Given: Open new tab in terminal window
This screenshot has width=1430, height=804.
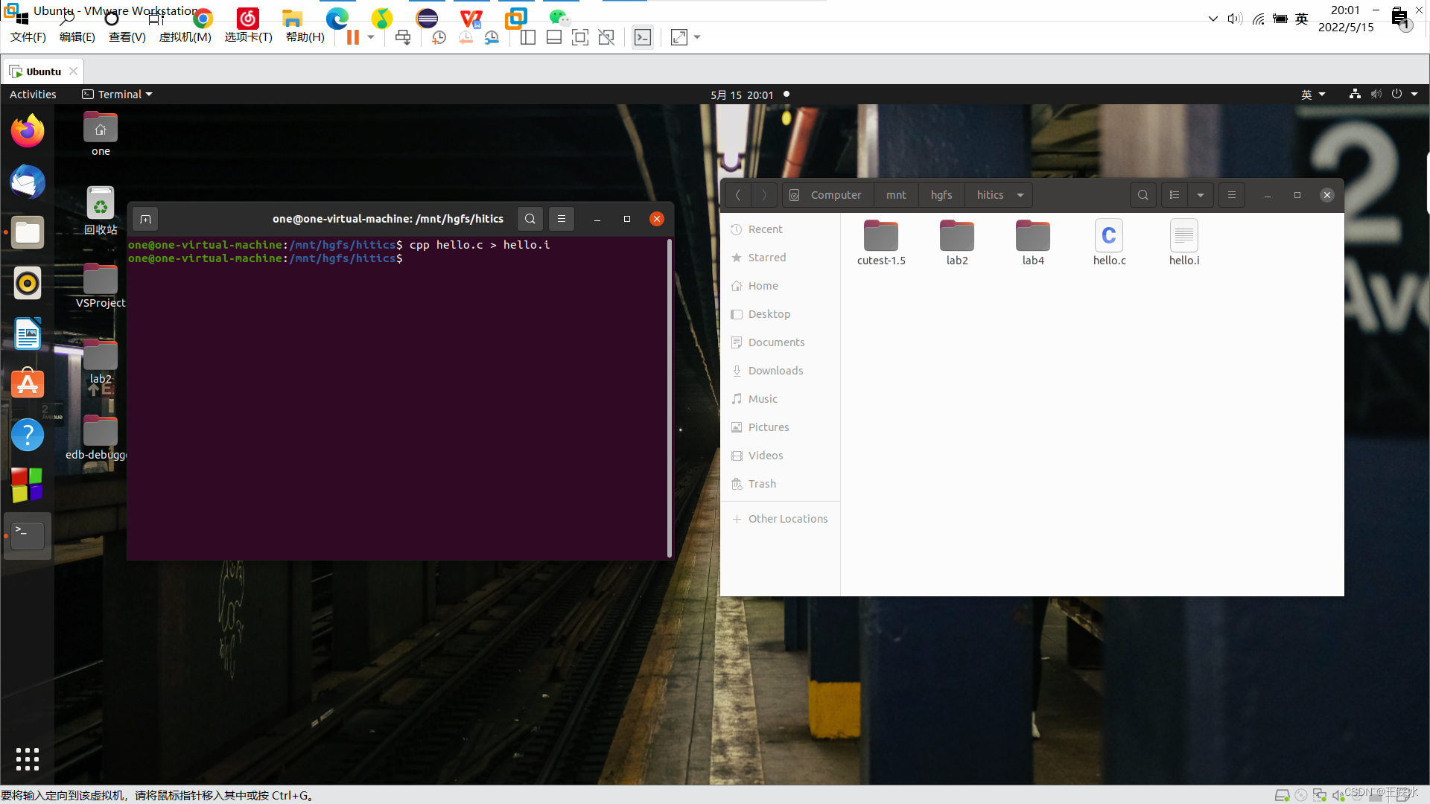Looking at the screenshot, I should click(x=145, y=219).
